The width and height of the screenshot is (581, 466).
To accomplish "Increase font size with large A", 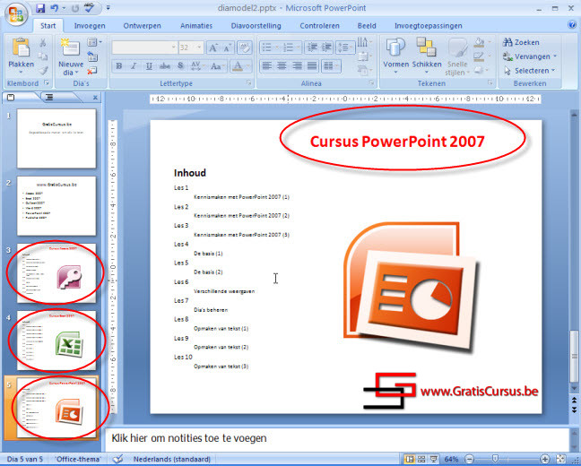I will (x=213, y=47).
